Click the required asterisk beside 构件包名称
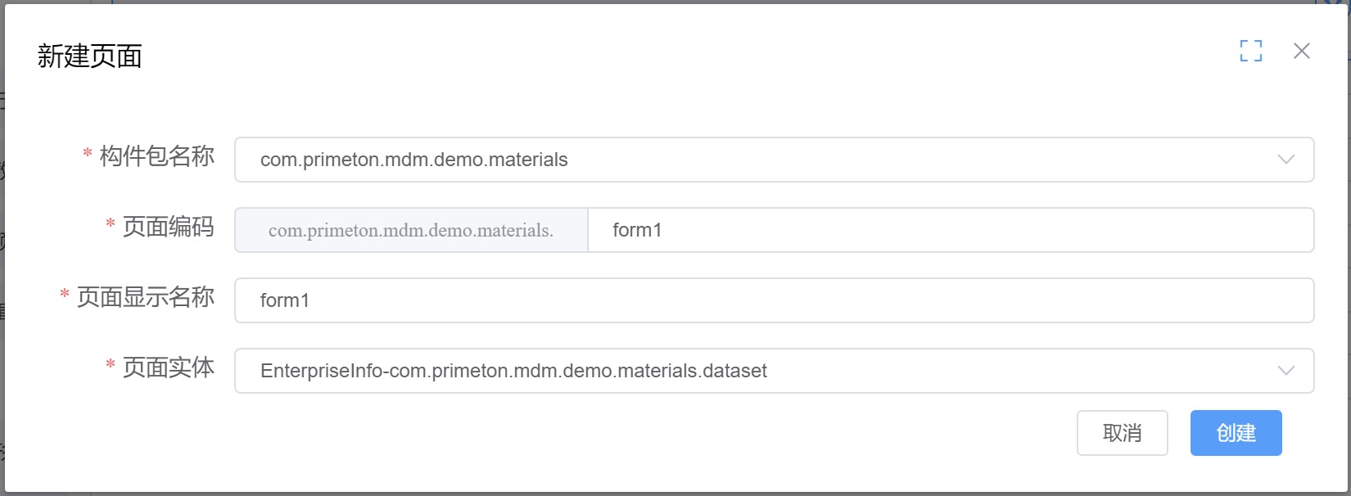 [88, 153]
